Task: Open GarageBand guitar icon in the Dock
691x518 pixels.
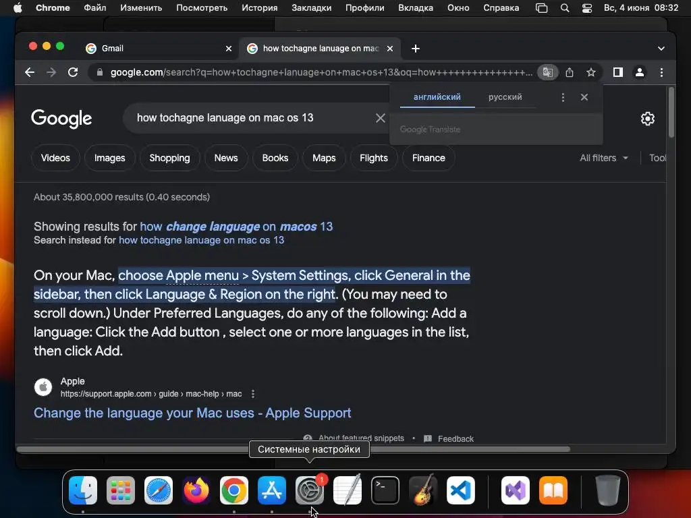Action: point(423,490)
